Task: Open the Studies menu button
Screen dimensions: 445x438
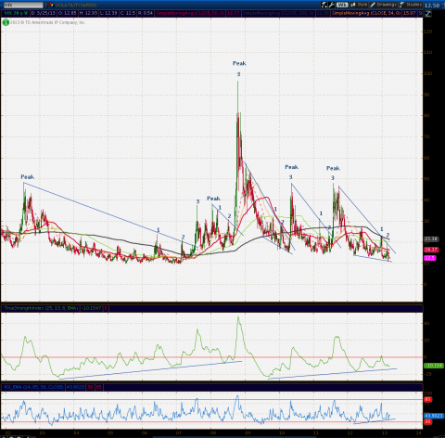Action: click(411, 5)
